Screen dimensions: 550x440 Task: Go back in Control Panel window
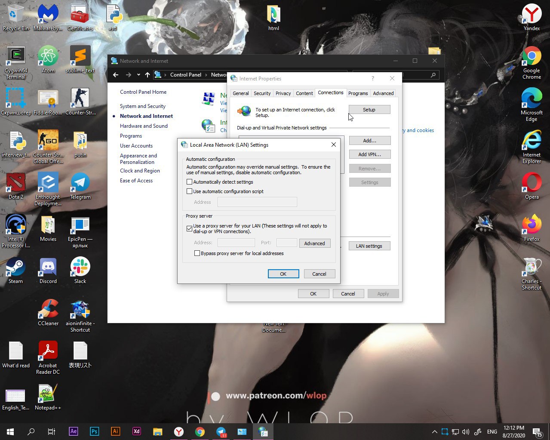coord(116,75)
